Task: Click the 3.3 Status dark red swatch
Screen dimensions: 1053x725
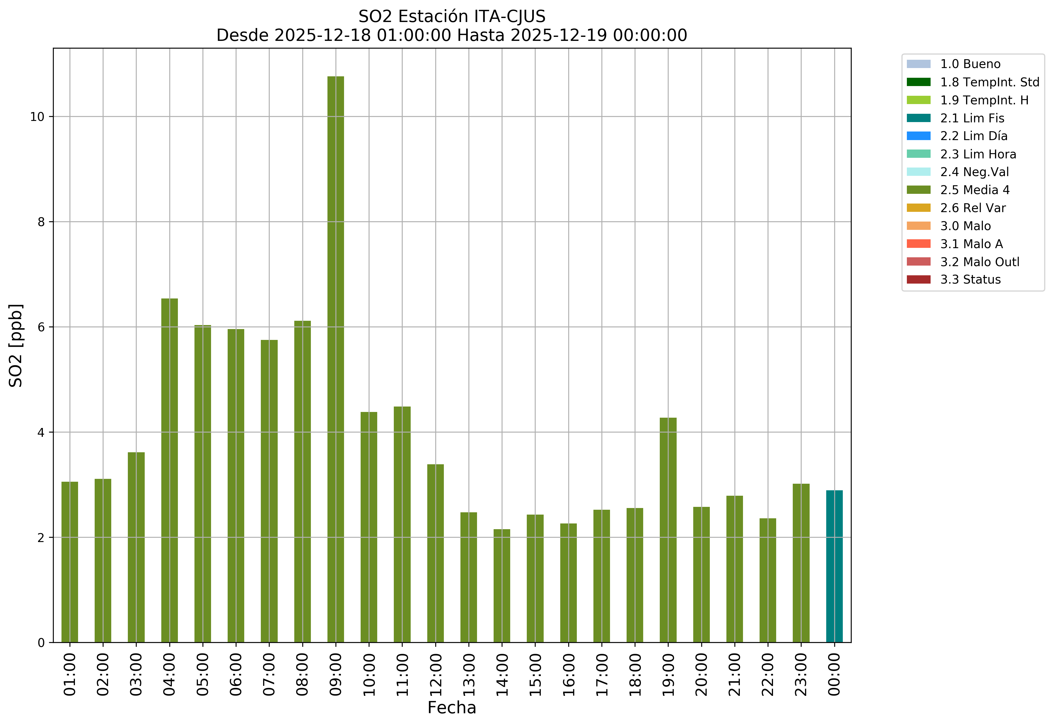Action: coord(918,279)
